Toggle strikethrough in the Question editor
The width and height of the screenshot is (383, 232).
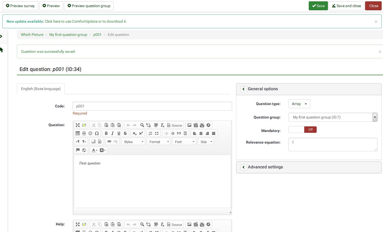[x=125, y=133]
